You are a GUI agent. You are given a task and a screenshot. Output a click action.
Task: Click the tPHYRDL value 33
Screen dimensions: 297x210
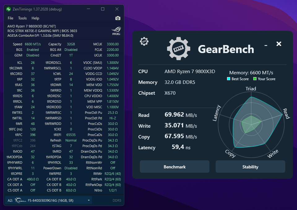[71, 163]
